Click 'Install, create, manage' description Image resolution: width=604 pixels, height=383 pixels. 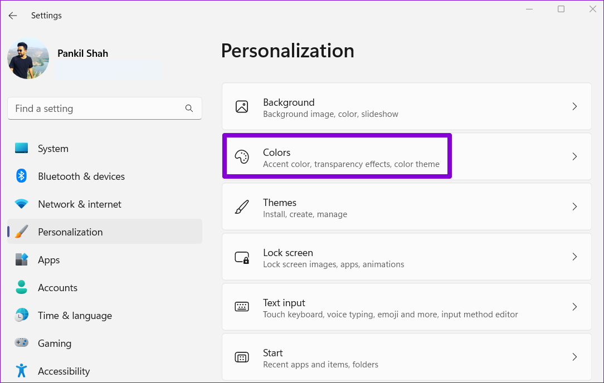click(x=305, y=214)
